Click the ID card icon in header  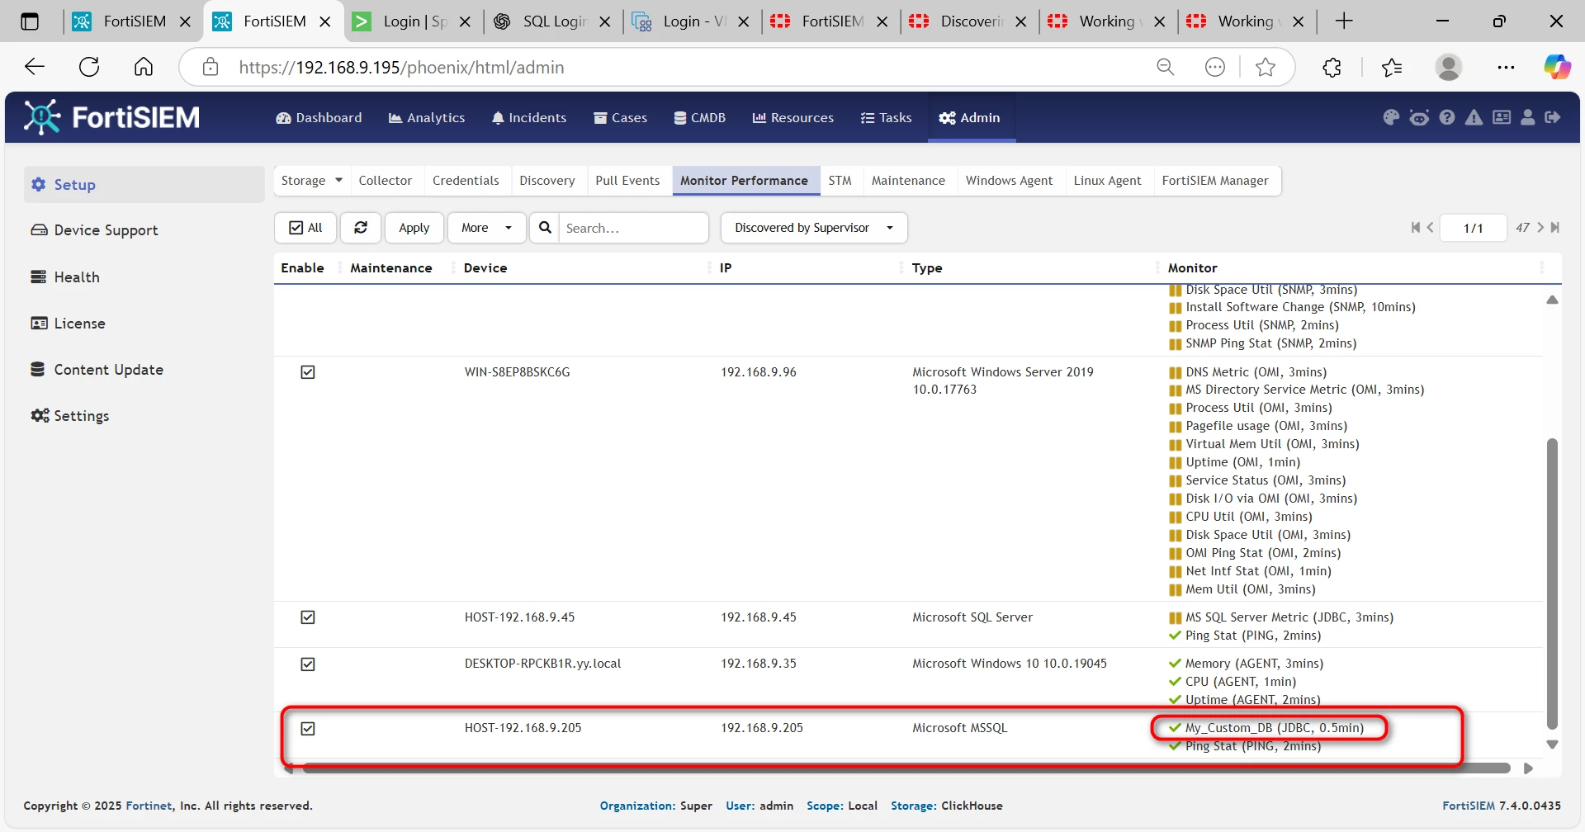pos(1502,117)
